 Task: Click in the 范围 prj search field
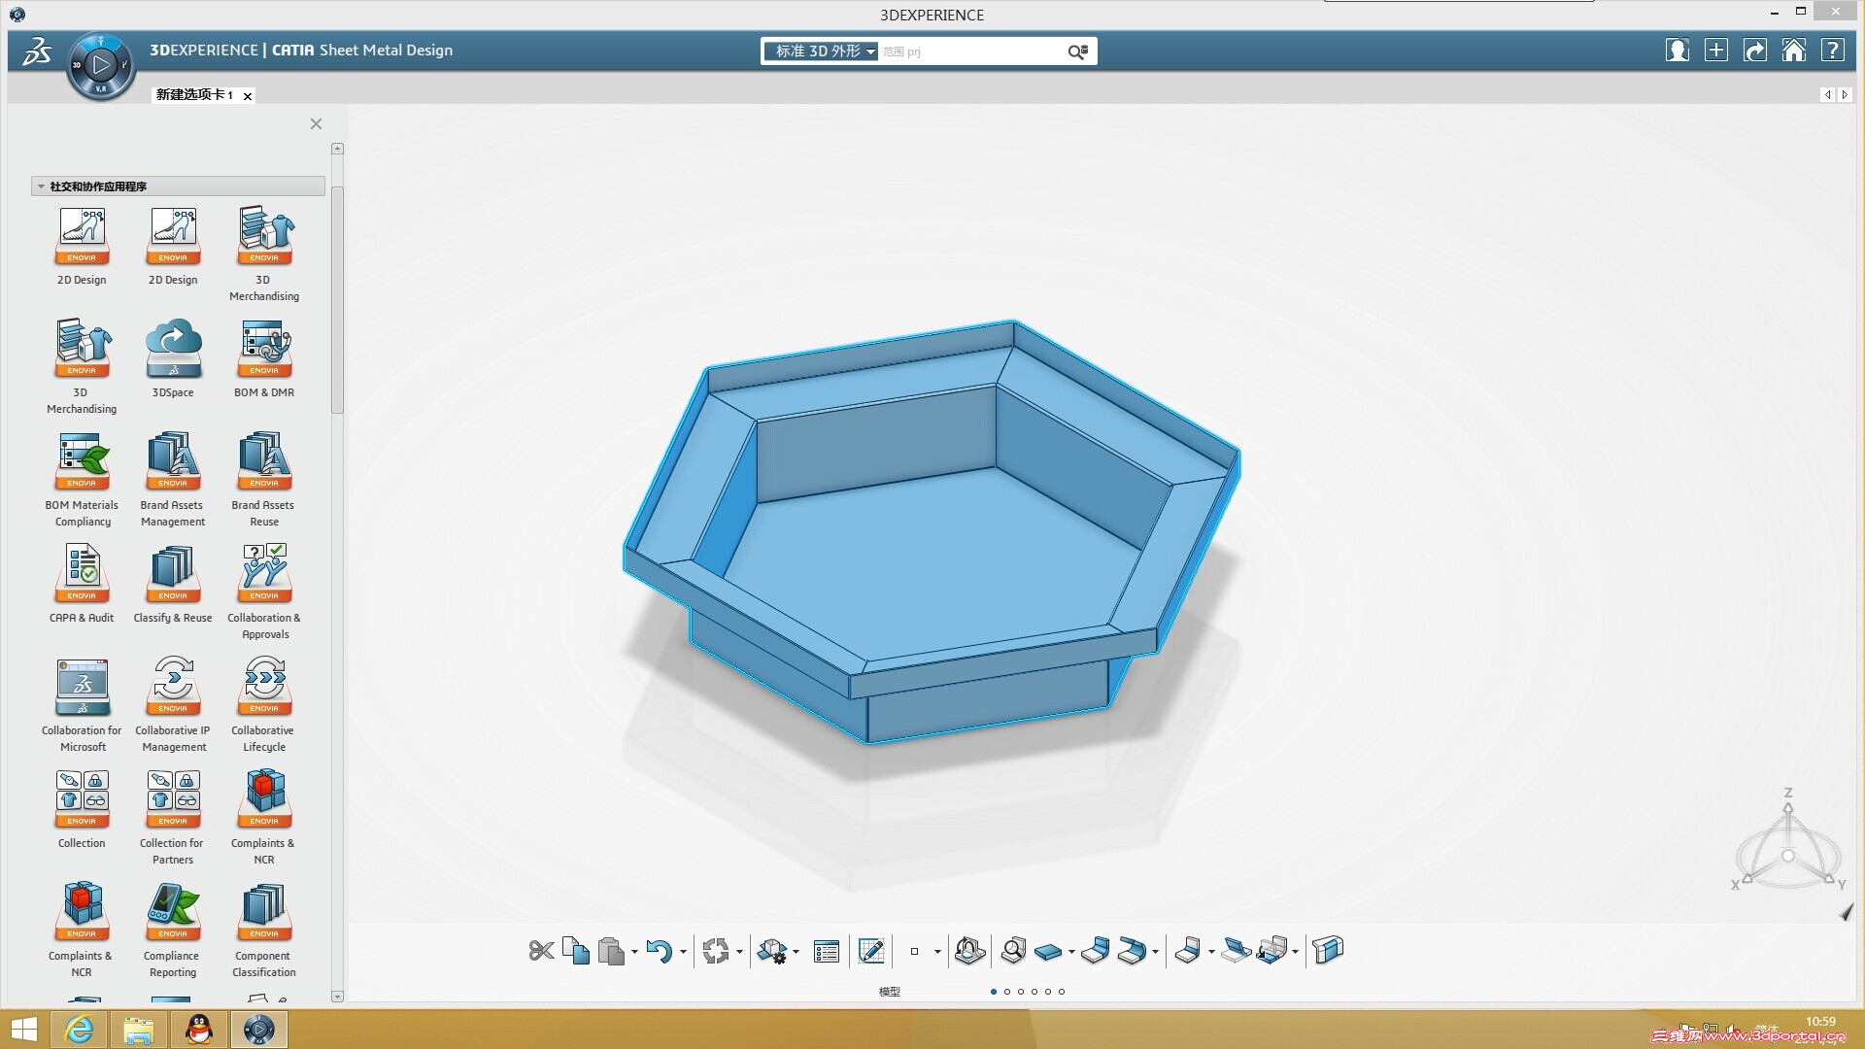[x=971, y=51]
